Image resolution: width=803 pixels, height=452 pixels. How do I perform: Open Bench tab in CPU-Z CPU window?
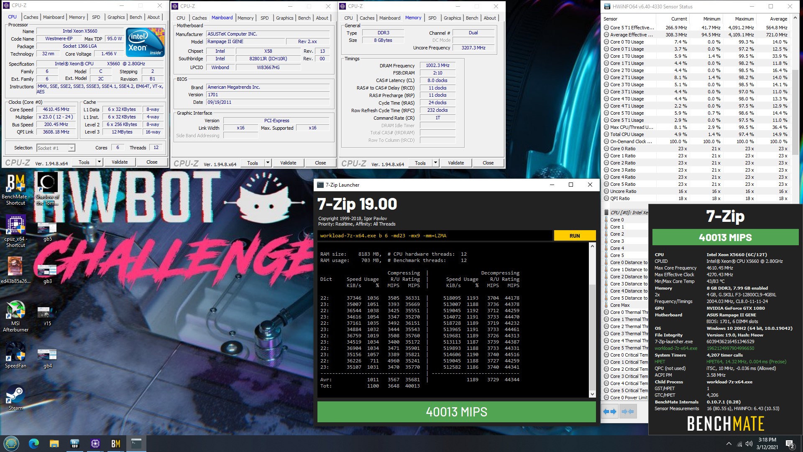[136, 17]
